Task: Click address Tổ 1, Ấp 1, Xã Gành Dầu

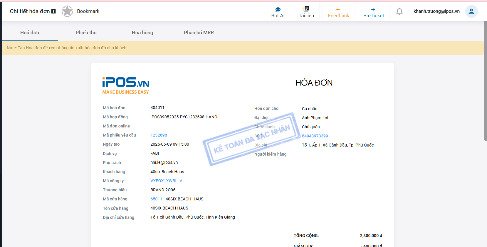Action: click(338, 145)
